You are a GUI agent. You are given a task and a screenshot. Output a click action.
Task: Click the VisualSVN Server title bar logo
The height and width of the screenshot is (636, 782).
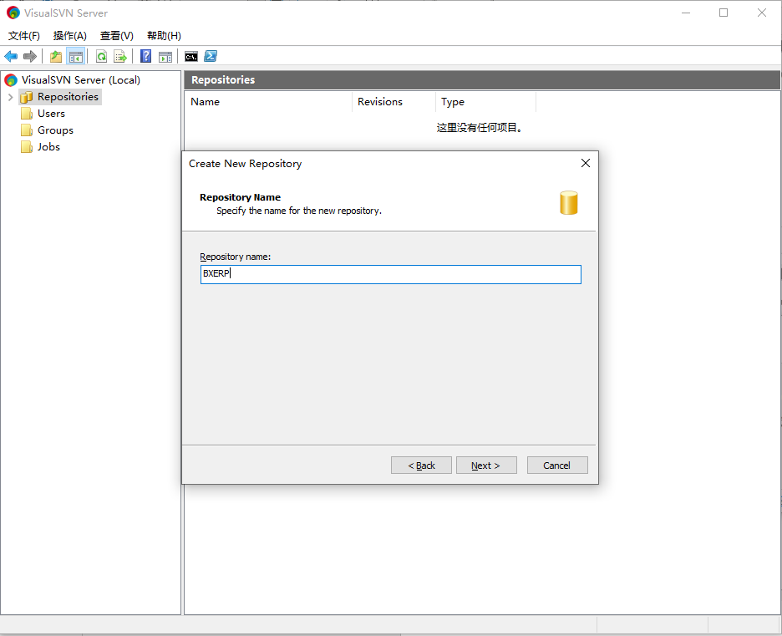pos(13,13)
